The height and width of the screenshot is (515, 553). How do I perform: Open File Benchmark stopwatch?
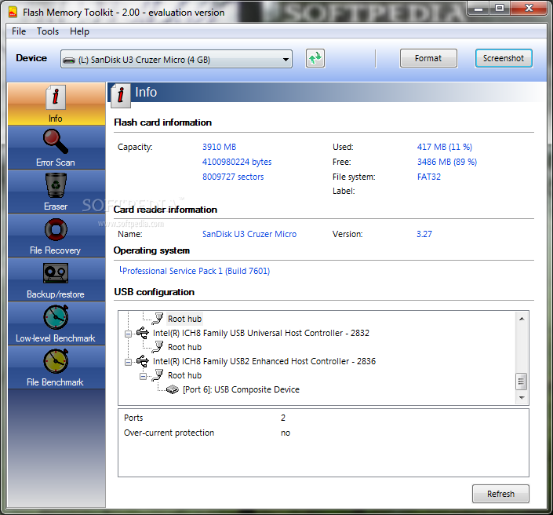tap(56, 367)
